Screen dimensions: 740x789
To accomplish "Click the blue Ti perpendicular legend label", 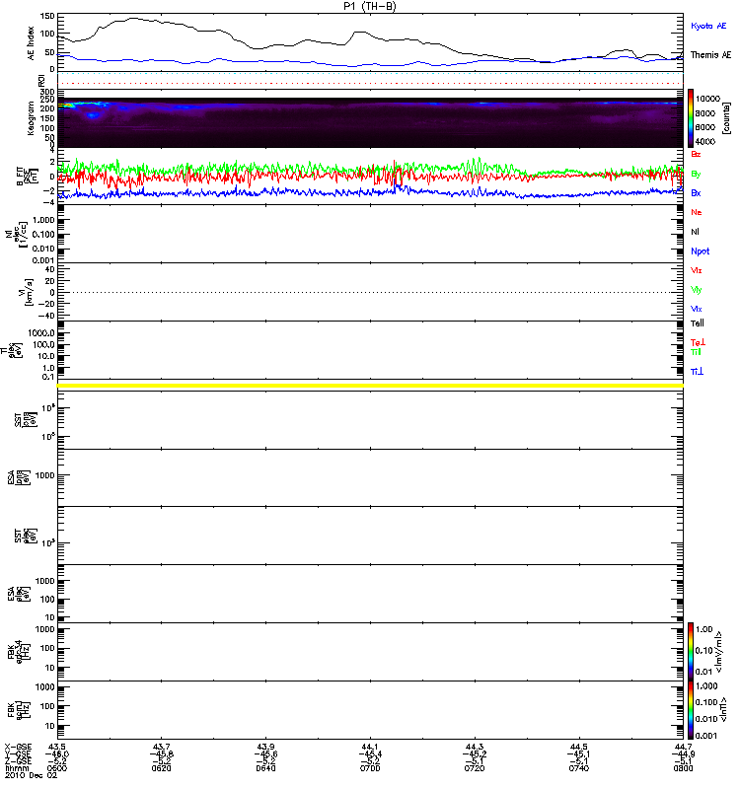I will pyautogui.click(x=698, y=372).
